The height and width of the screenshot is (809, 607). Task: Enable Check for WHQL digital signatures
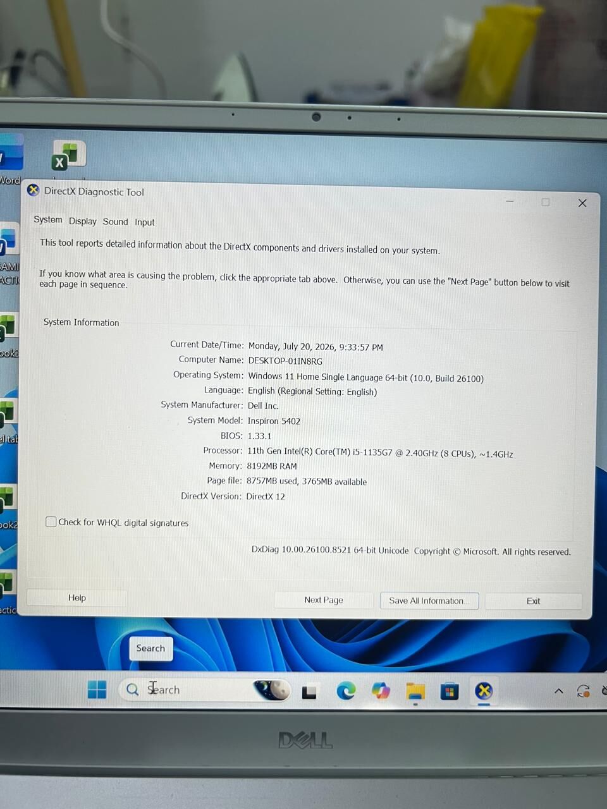(51, 521)
